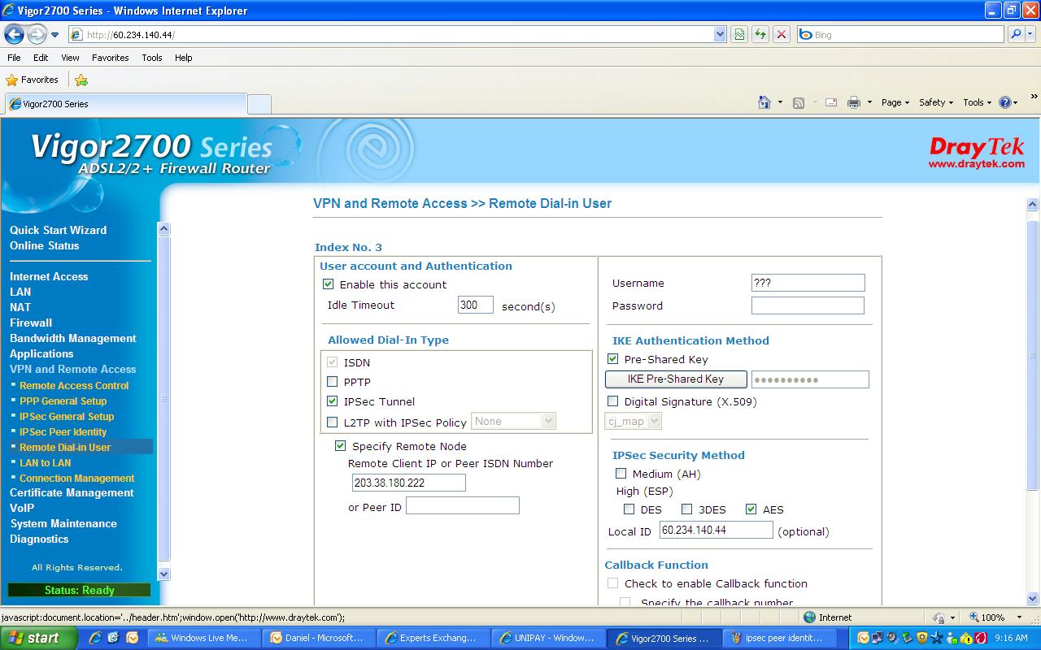1041x650 pixels.
Task: Expand the Safety command menu
Action: (x=936, y=102)
